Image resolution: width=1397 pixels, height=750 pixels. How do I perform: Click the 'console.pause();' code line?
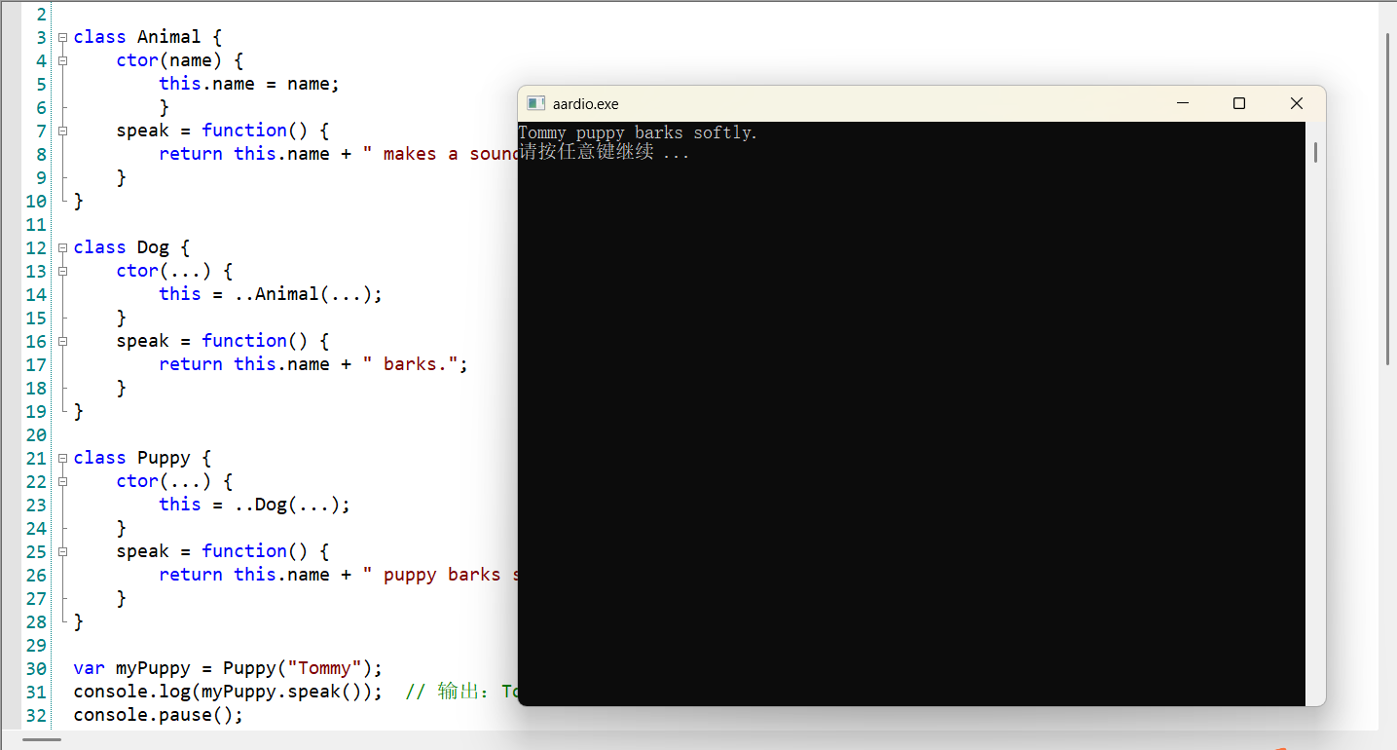158,715
